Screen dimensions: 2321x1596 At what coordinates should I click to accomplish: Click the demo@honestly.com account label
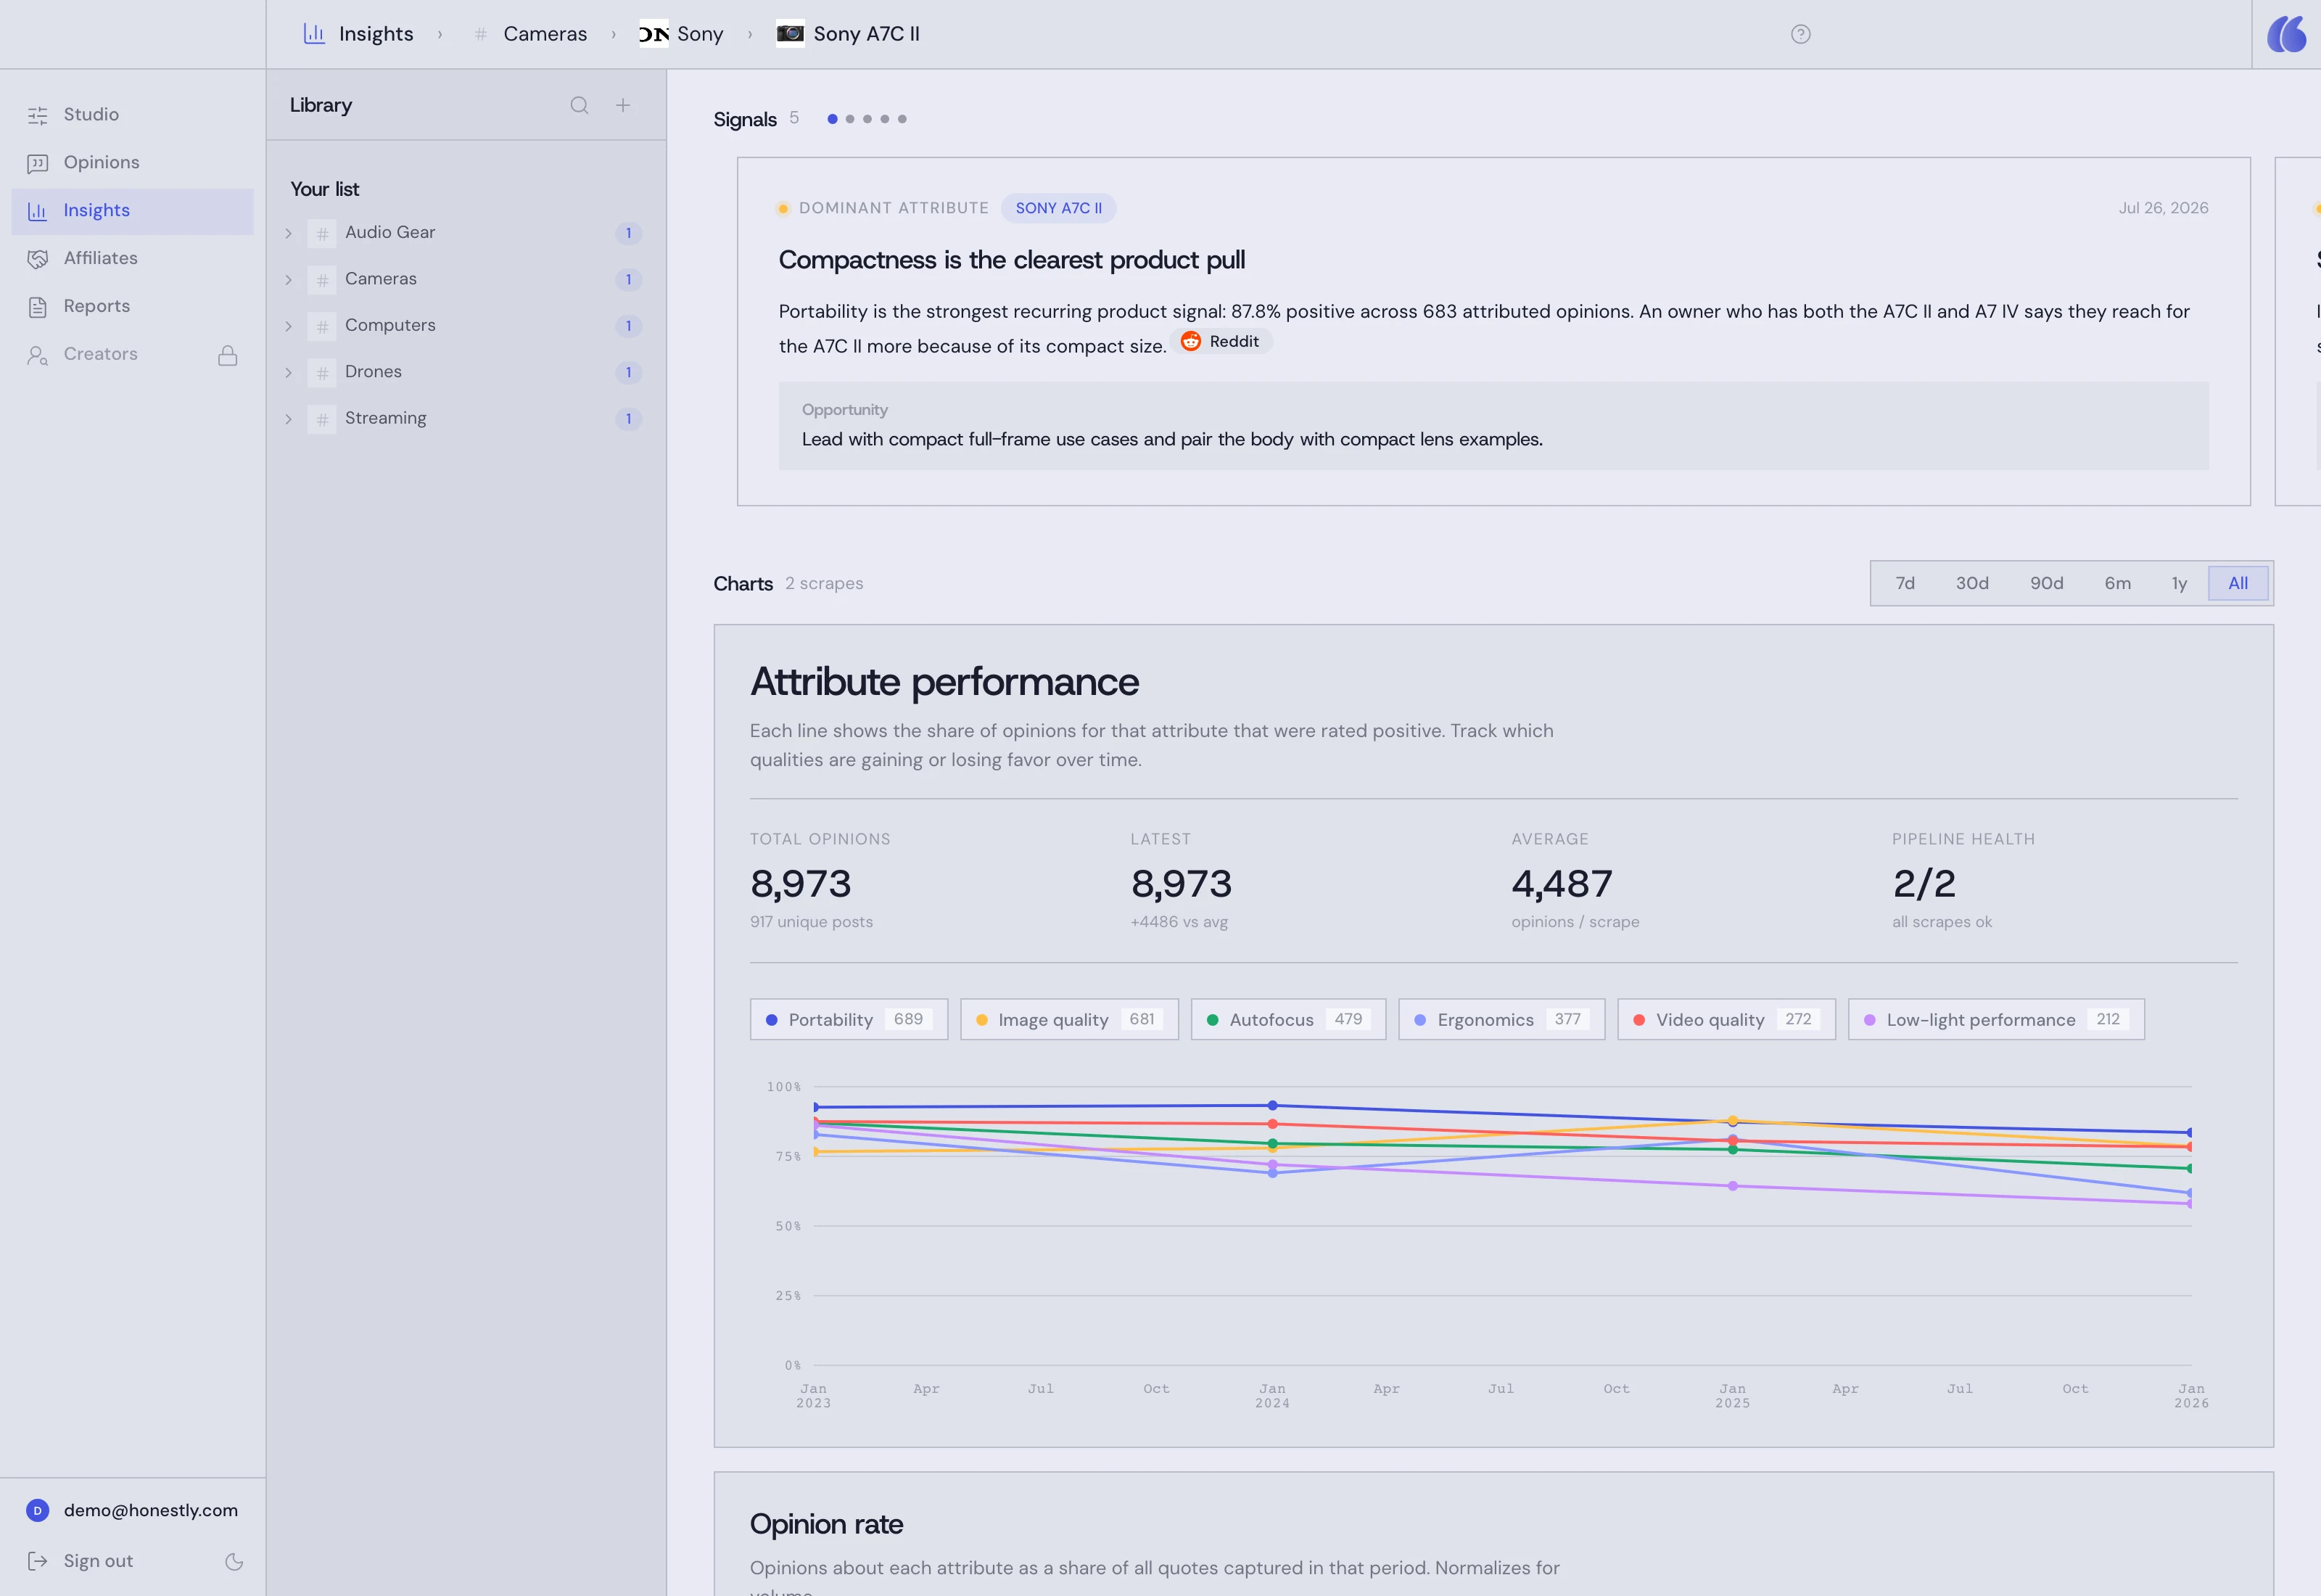coord(151,1510)
